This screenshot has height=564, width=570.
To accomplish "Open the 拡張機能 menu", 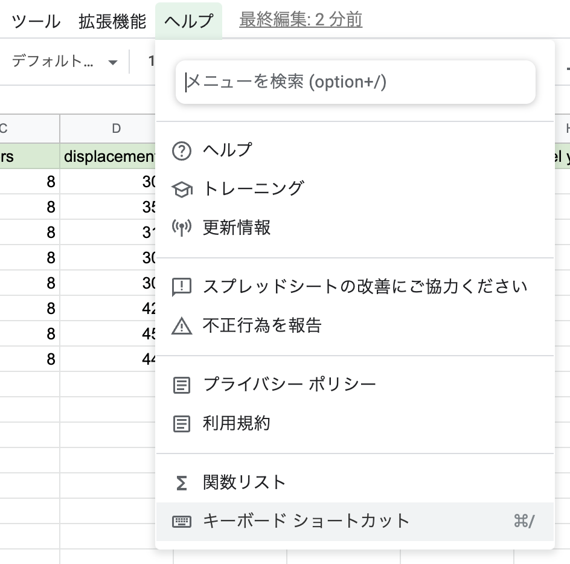I will 112,21.
